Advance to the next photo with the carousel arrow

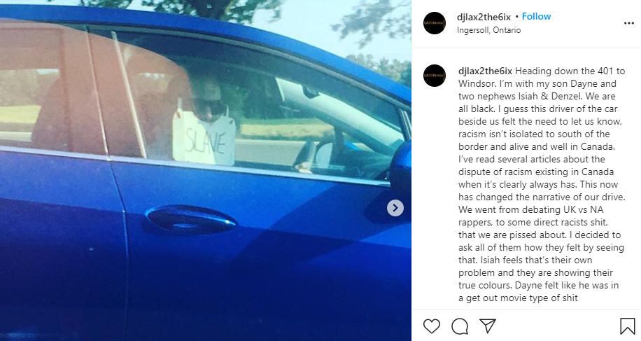click(395, 208)
